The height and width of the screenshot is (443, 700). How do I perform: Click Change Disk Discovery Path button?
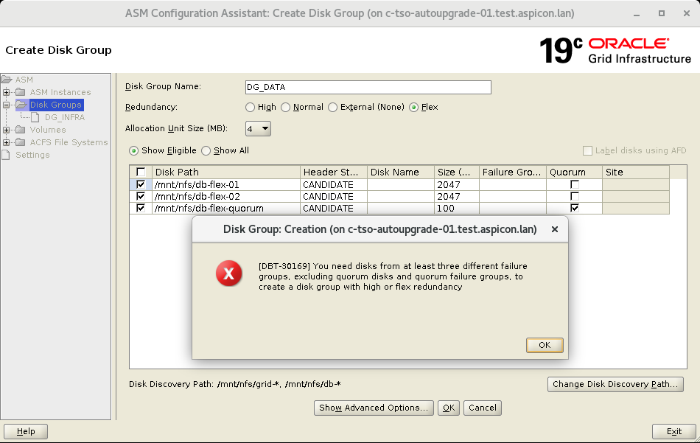click(615, 384)
